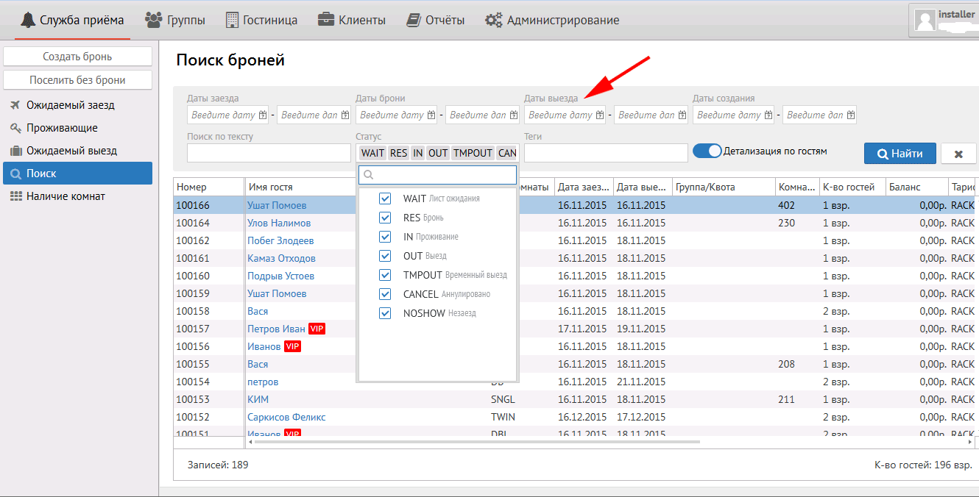Screen dimensions: 979x497
Task: Click the installer user avatar icon
Action: point(925,20)
